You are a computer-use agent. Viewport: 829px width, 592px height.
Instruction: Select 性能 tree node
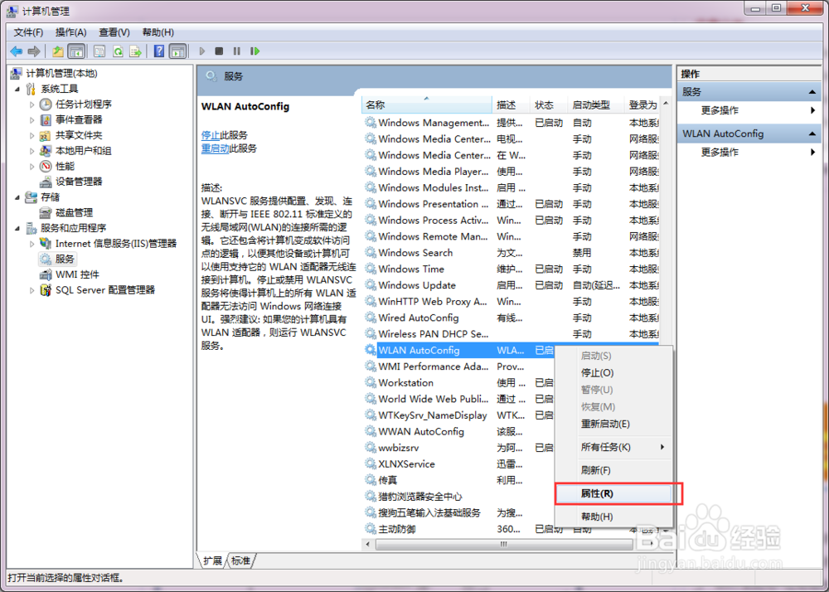pos(65,166)
